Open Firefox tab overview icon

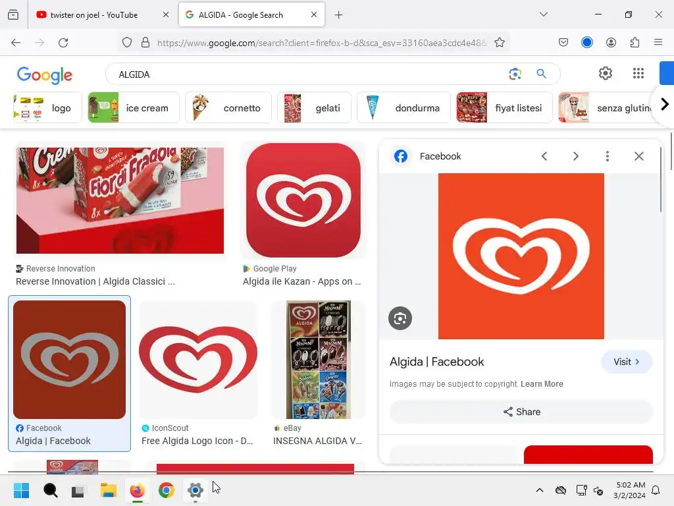tap(13, 14)
